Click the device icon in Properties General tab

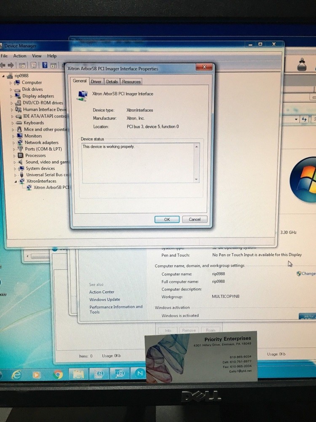point(83,96)
